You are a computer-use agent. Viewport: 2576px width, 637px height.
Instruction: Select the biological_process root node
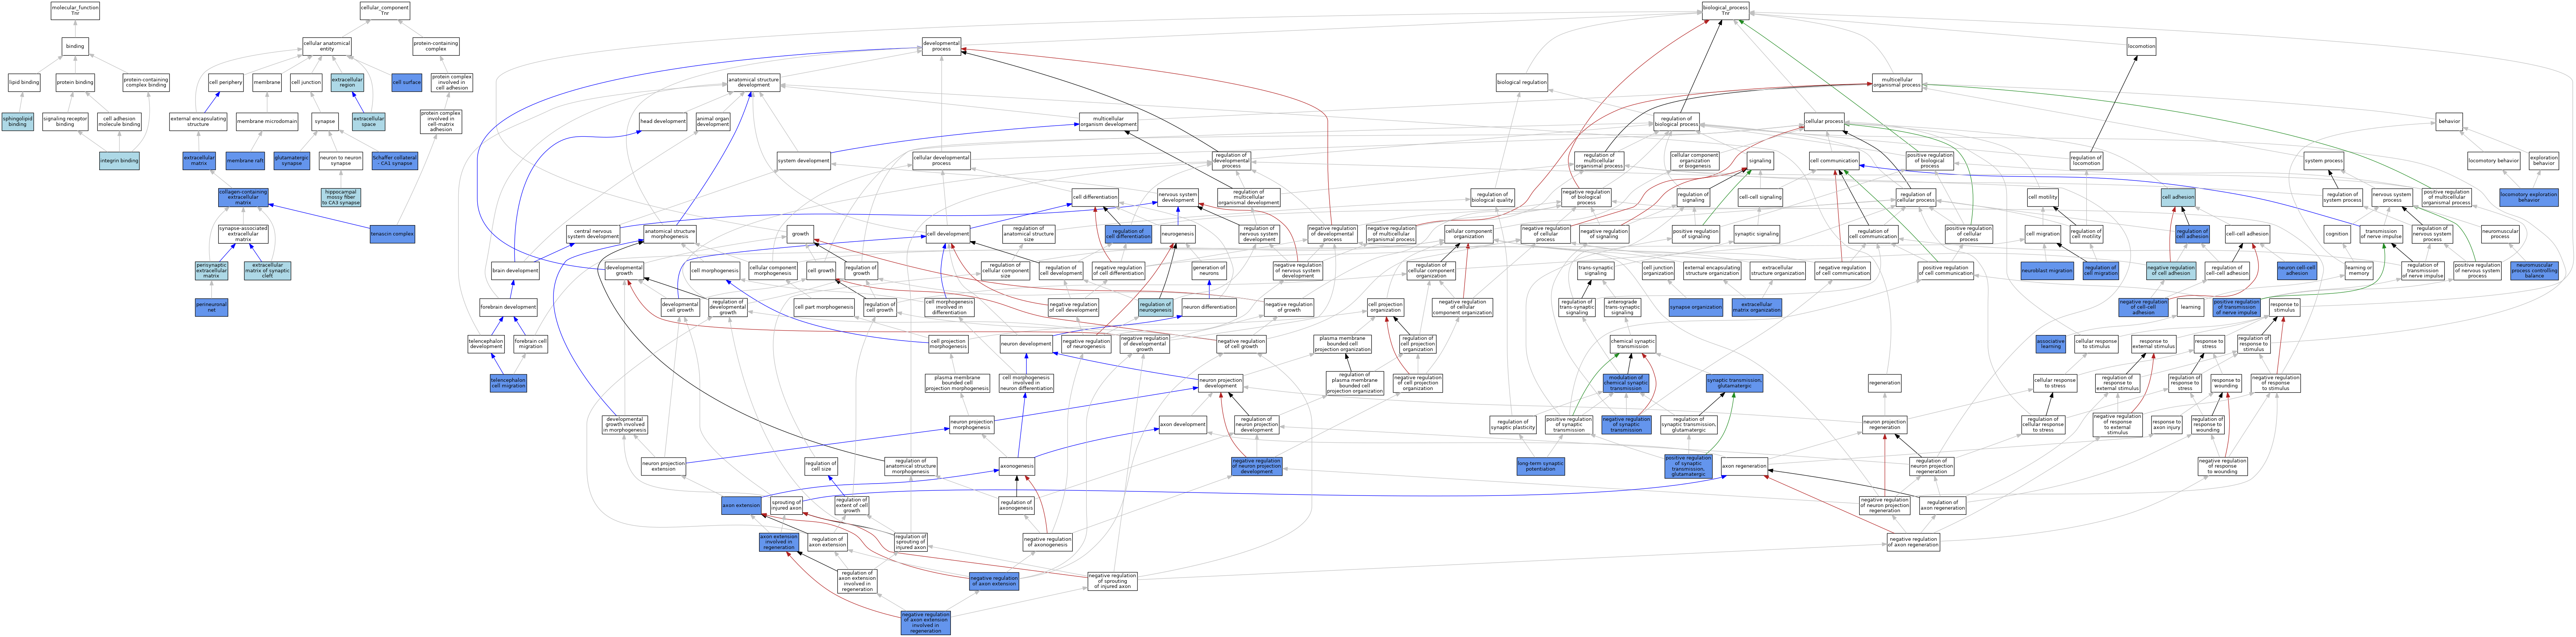pos(1725,11)
